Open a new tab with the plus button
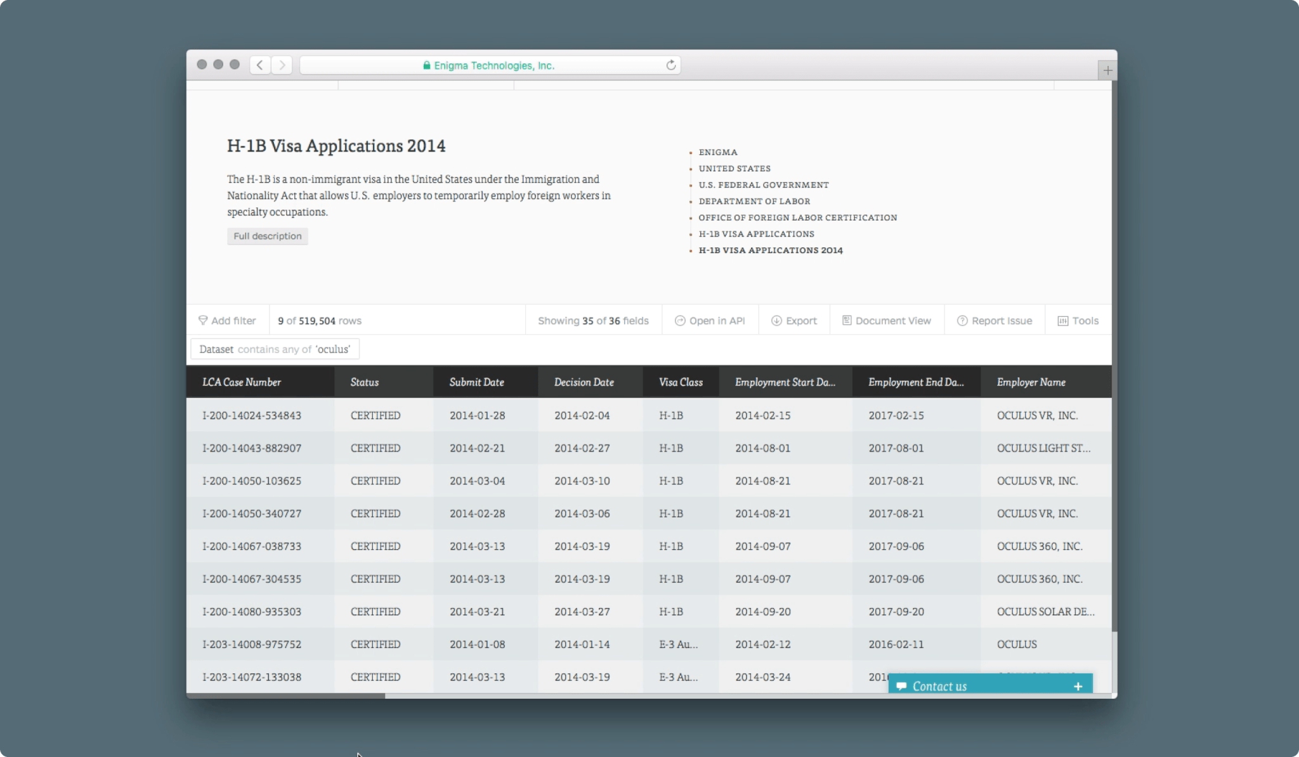Screen dimensions: 1299x757 [1107, 70]
